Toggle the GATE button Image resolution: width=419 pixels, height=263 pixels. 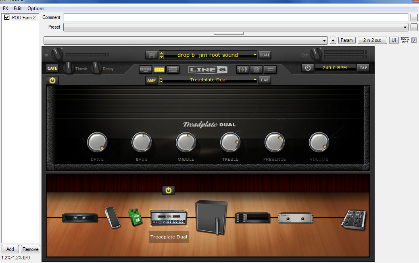pyautogui.click(x=52, y=68)
